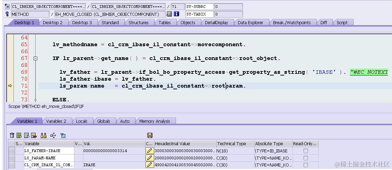Click the N(18) technical type cell

[235, 151]
